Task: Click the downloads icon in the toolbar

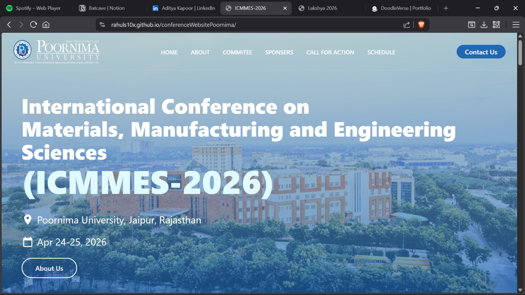Action: coord(484,24)
